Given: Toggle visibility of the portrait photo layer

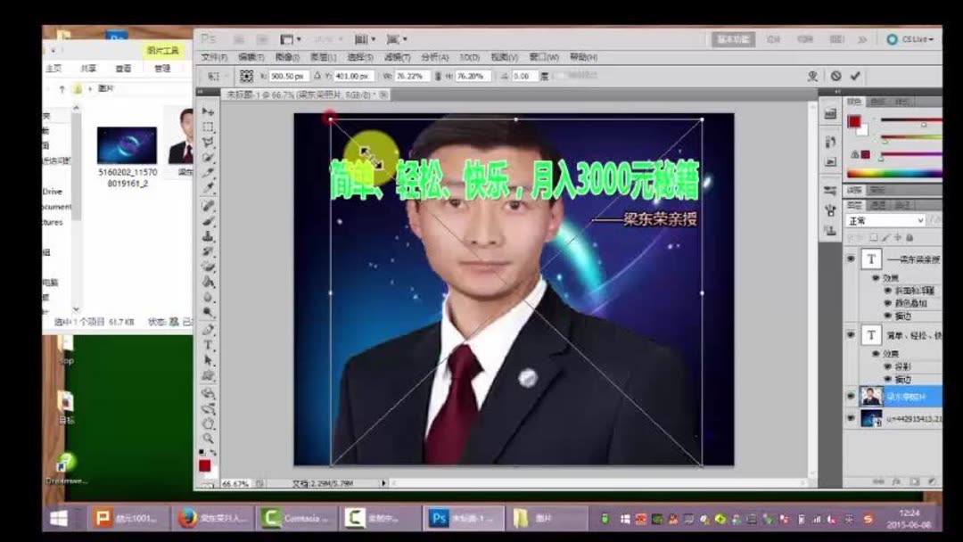Looking at the screenshot, I should coord(850,394).
